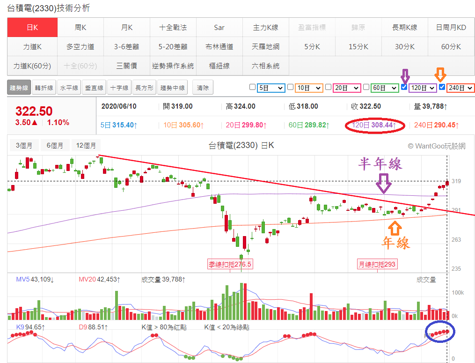Switch to the 30分K chart
Image resolution: width=475 pixels, height=363 pixels.
pyautogui.click(x=405, y=46)
